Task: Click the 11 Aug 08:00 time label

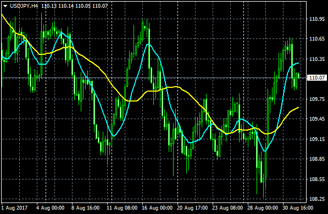Action: [122, 208]
